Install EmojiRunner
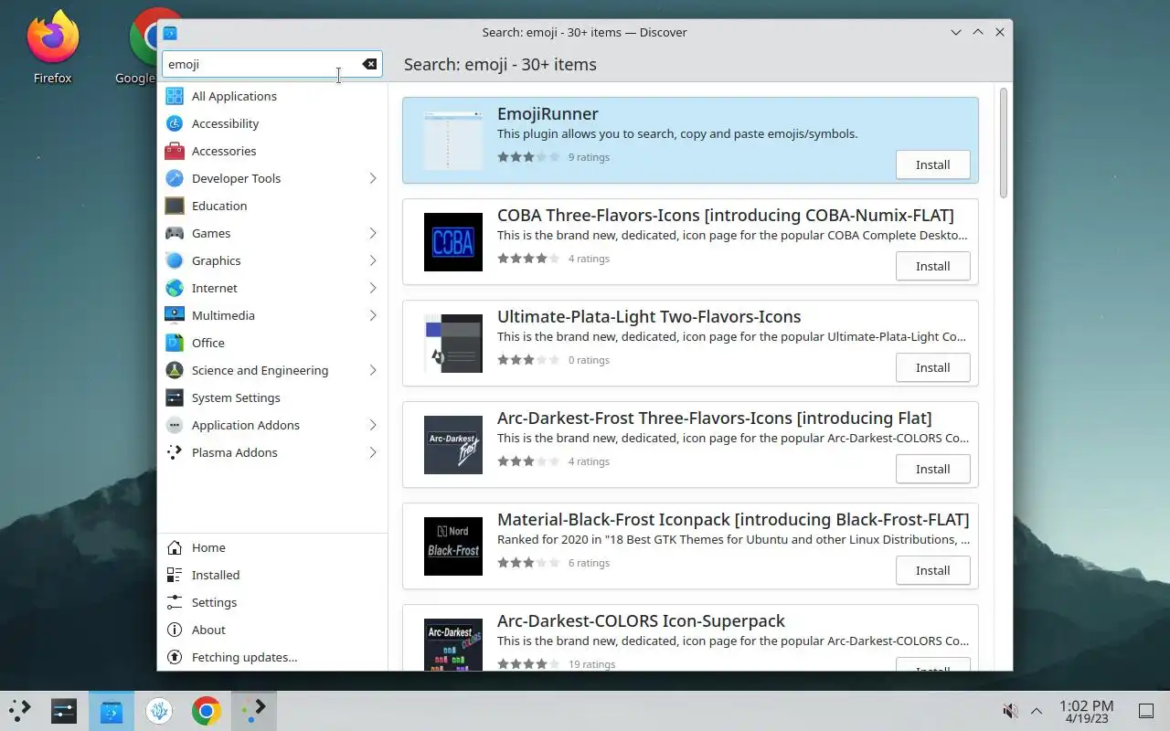1170x731 pixels. coord(932,164)
